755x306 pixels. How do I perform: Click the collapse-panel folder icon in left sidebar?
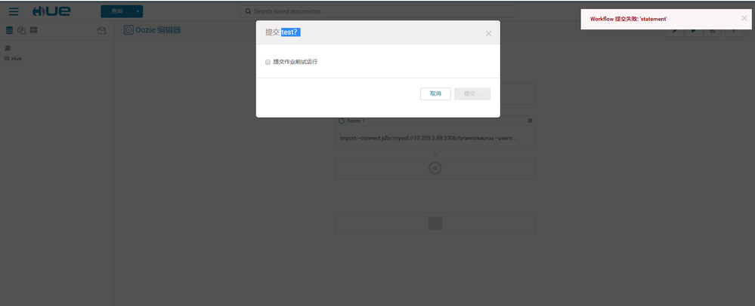pos(101,30)
